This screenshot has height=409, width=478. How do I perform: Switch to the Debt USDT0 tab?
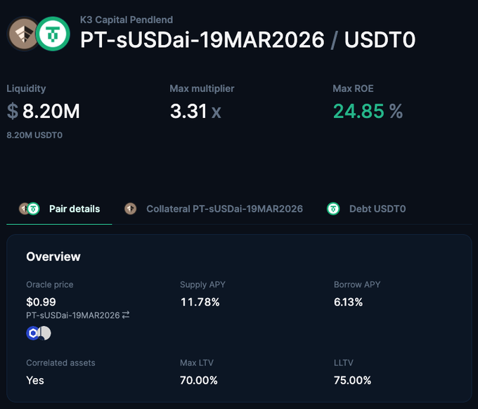point(377,209)
